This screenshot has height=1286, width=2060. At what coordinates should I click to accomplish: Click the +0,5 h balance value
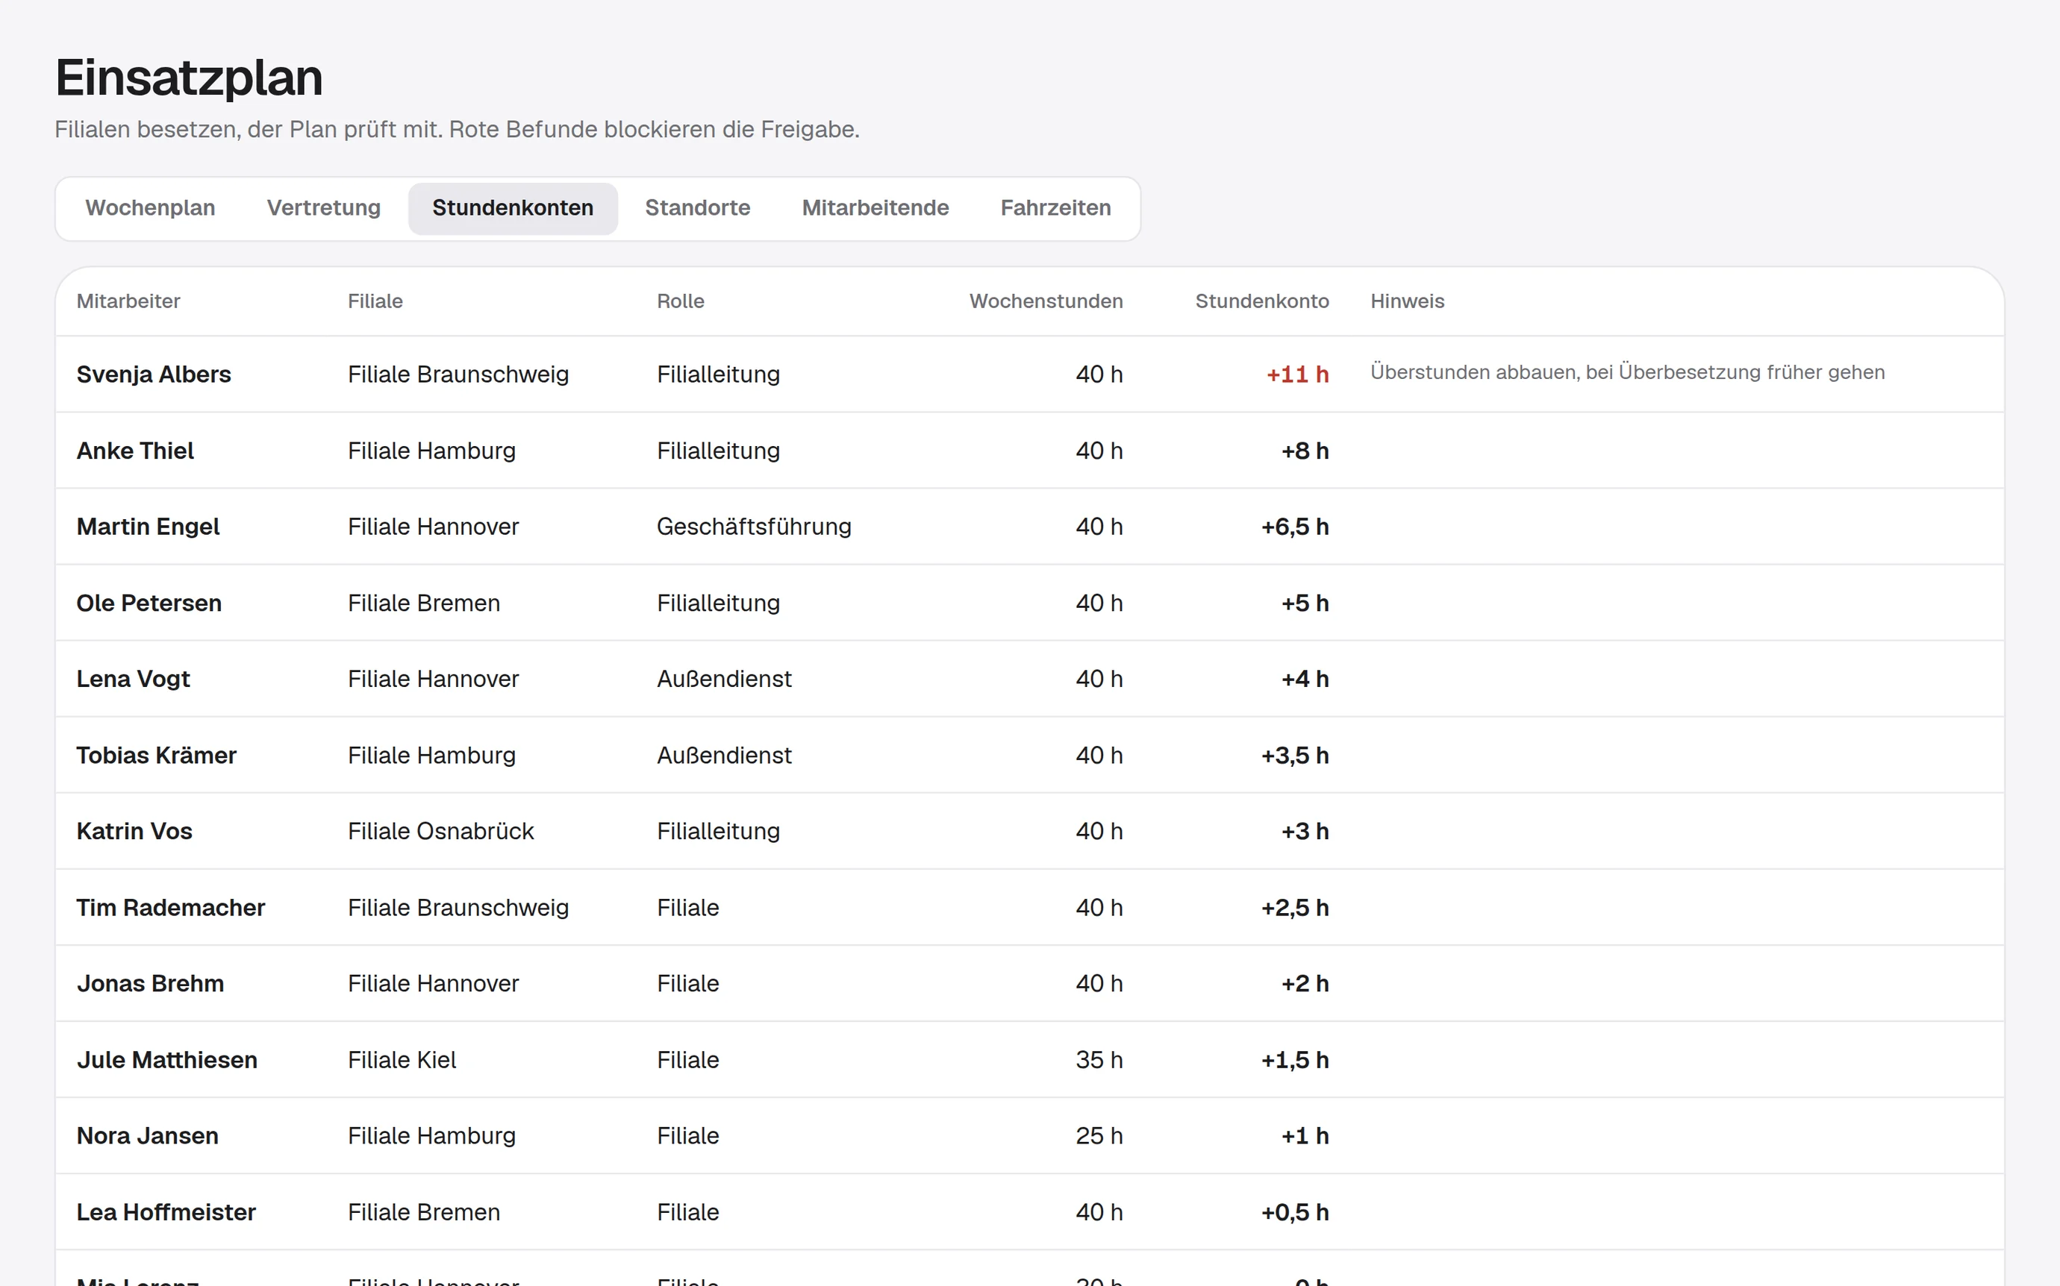click(1294, 1212)
